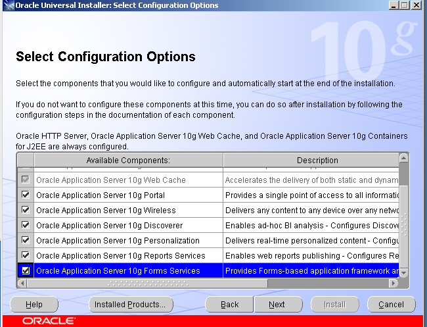This screenshot has height=327, width=427.
Task: Click the horizontal scrollbar thumb
Action: coord(147,283)
